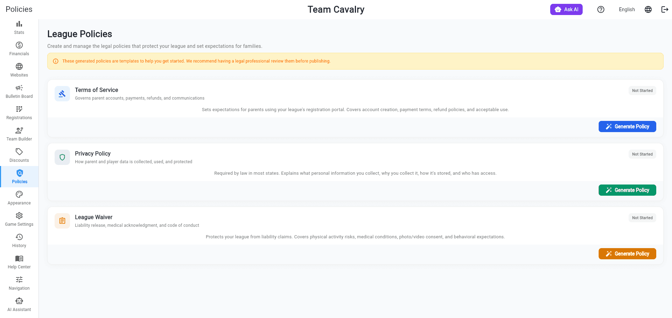Click the 'Terms of Service' heading
Image resolution: width=672 pixels, height=318 pixels.
(x=97, y=90)
